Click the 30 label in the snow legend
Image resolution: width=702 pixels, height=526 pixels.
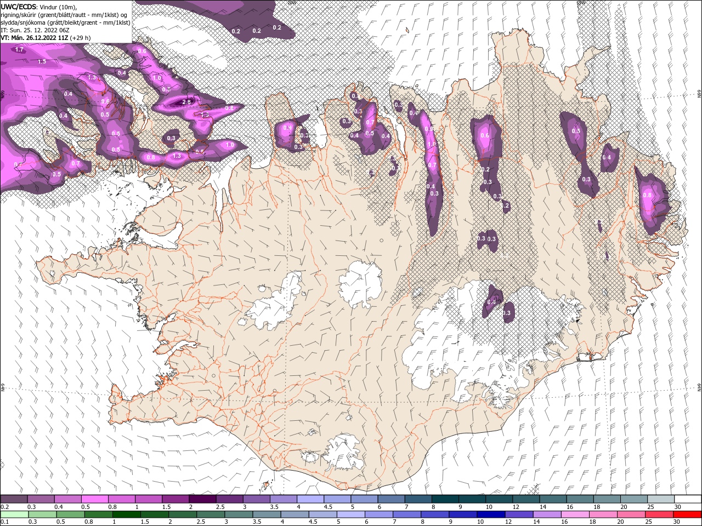[678, 507]
